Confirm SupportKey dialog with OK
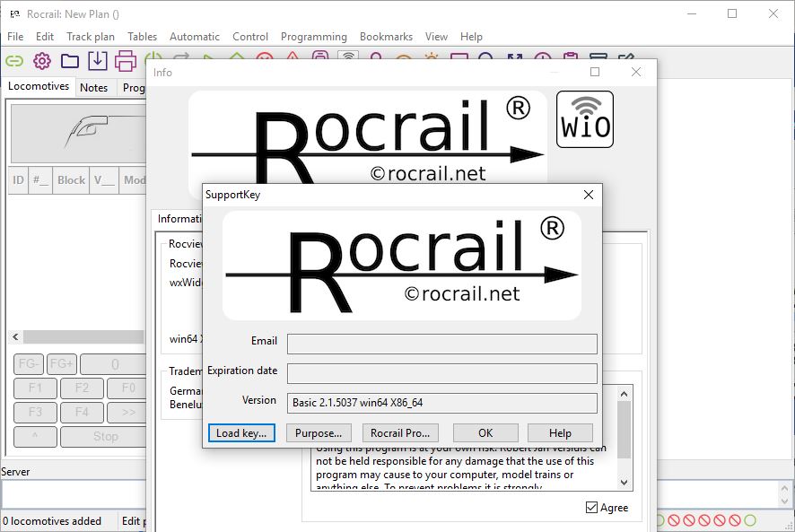Viewport: 795px width, 532px height. 485,433
